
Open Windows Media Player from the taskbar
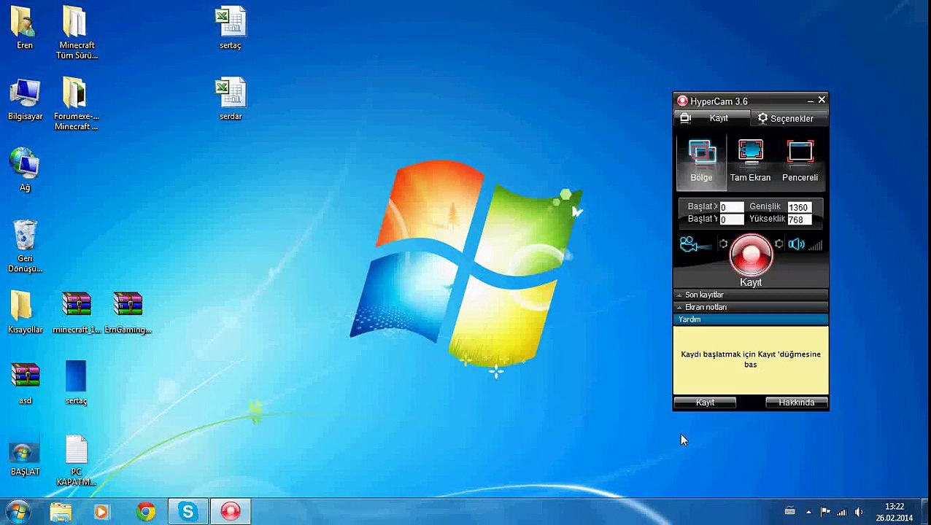click(101, 512)
